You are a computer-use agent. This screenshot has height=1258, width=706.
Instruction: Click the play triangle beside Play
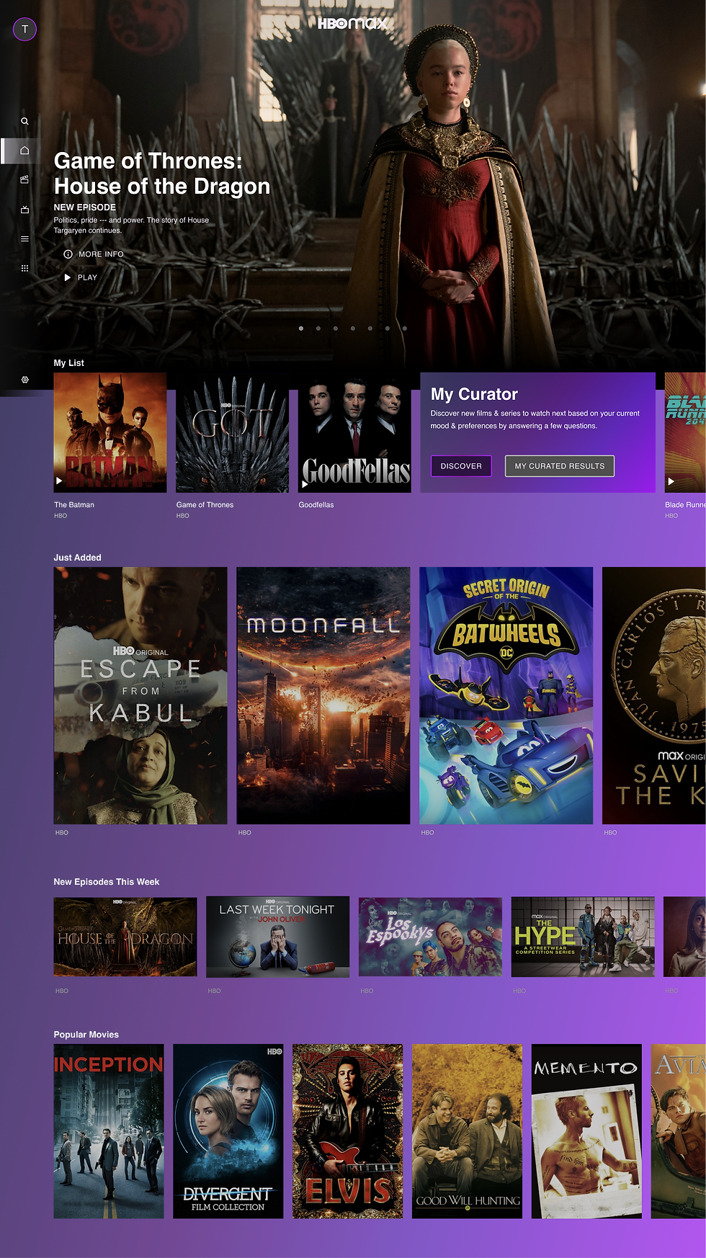click(x=68, y=277)
